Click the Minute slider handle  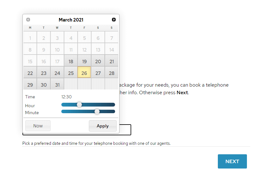(x=97, y=111)
